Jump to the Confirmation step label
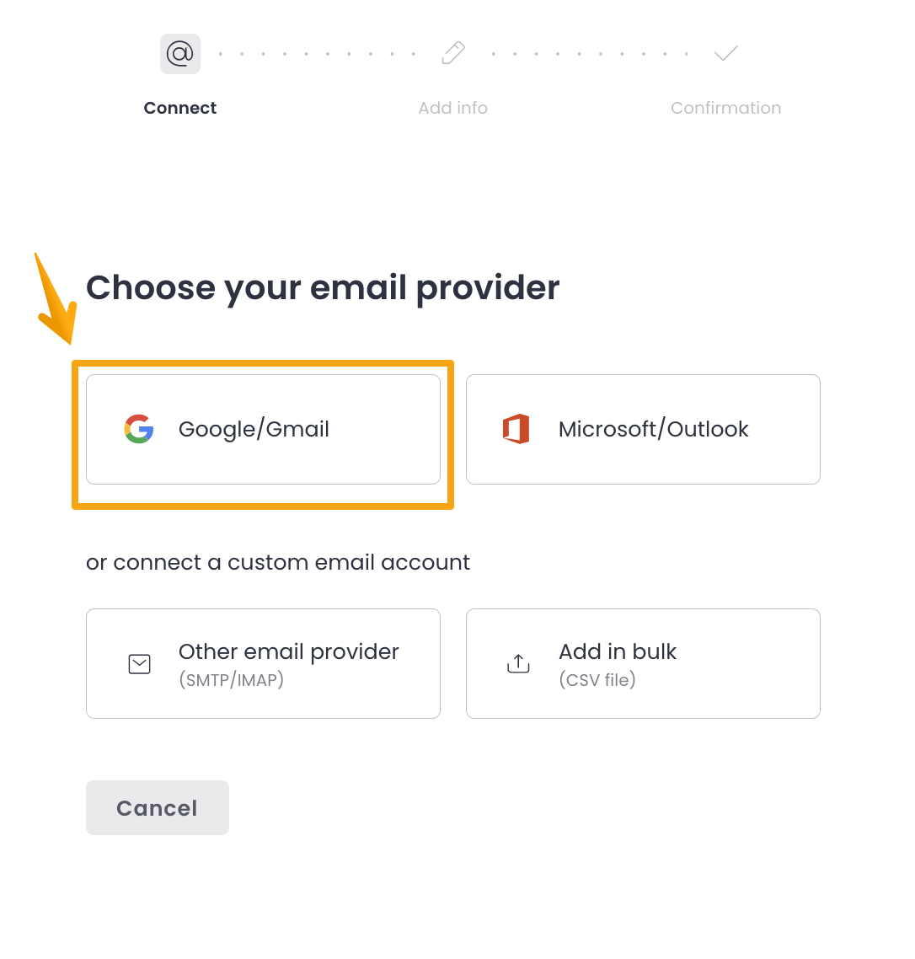This screenshot has width=915, height=959. pyautogui.click(x=725, y=108)
